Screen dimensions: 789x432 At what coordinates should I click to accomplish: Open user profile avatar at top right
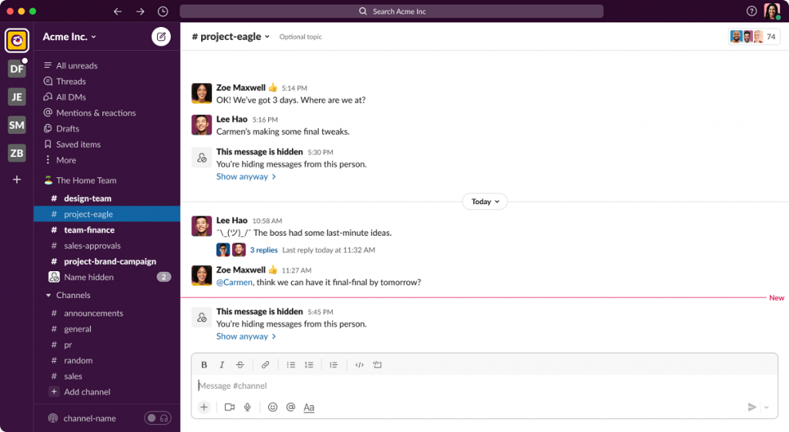(x=772, y=11)
